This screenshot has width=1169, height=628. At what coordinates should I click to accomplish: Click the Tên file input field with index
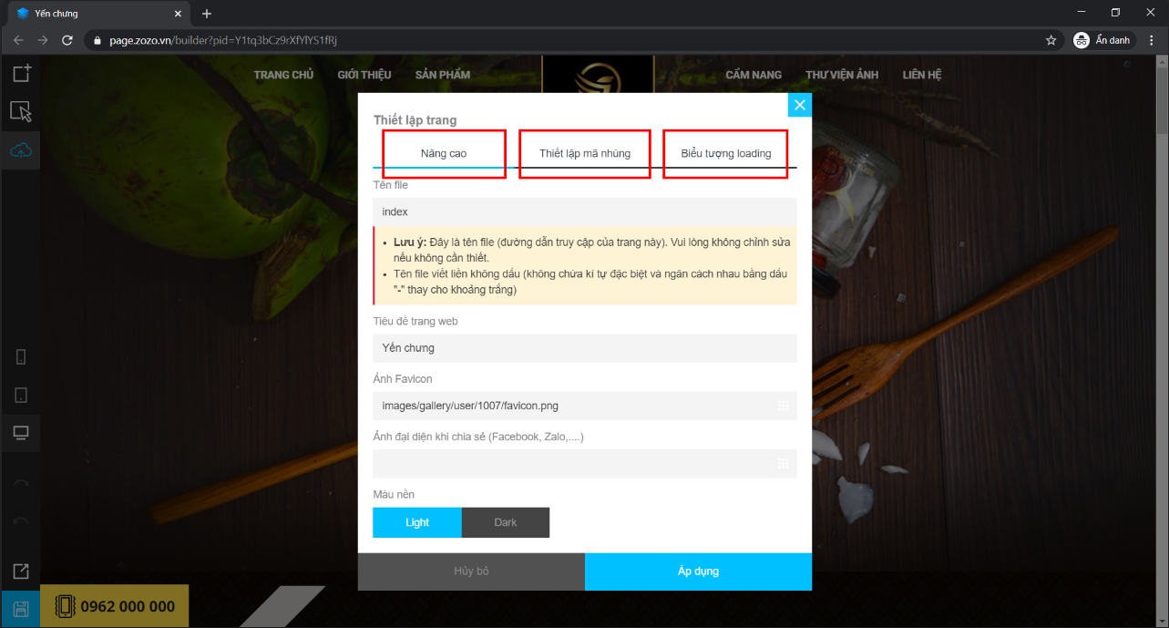pyautogui.click(x=585, y=211)
